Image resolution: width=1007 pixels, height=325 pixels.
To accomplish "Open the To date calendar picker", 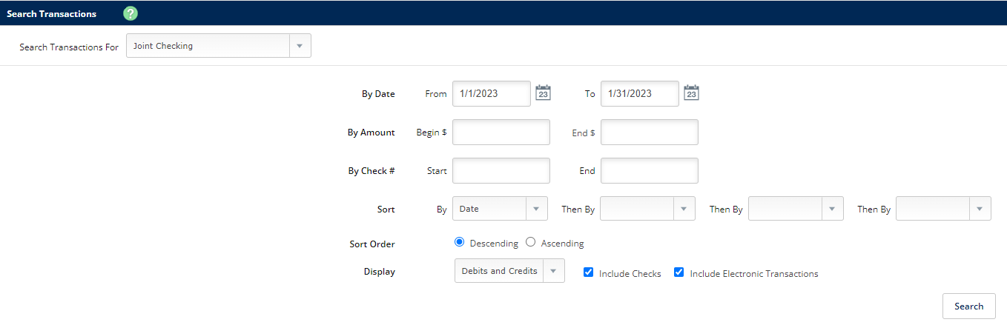I will click(691, 93).
